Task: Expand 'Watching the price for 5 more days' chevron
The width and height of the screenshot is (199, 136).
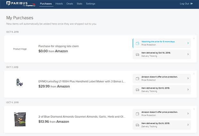Action: pos(188,43)
